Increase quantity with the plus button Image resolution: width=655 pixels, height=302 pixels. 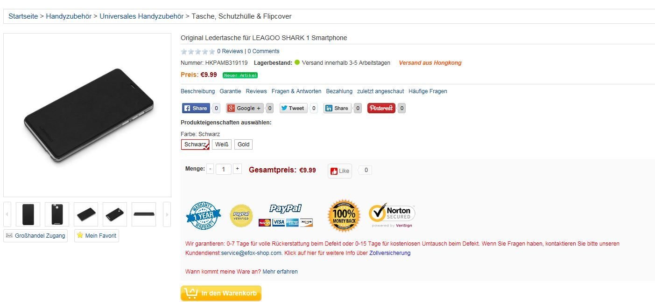click(x=237, y=169)
